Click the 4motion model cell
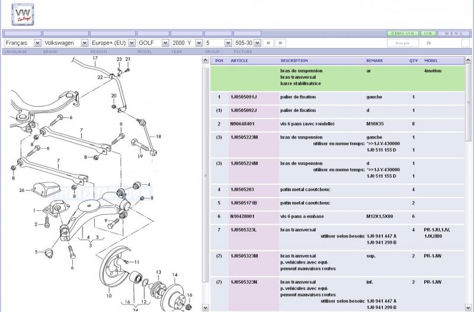Screen dimensions: 474x312 click(x=433, y=70)
